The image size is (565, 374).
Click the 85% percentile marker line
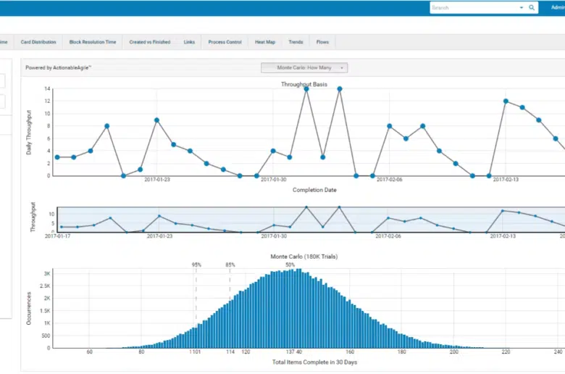[x=230, y=297]
